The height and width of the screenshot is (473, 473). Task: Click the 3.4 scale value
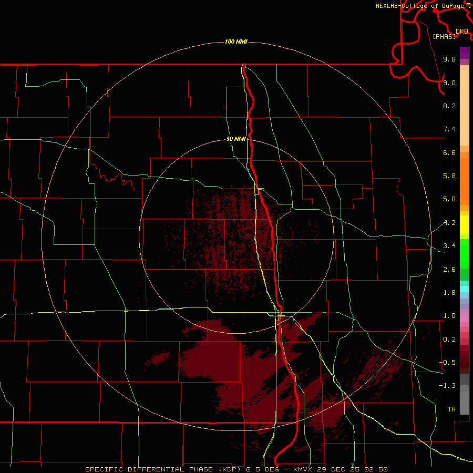(449, 246)
